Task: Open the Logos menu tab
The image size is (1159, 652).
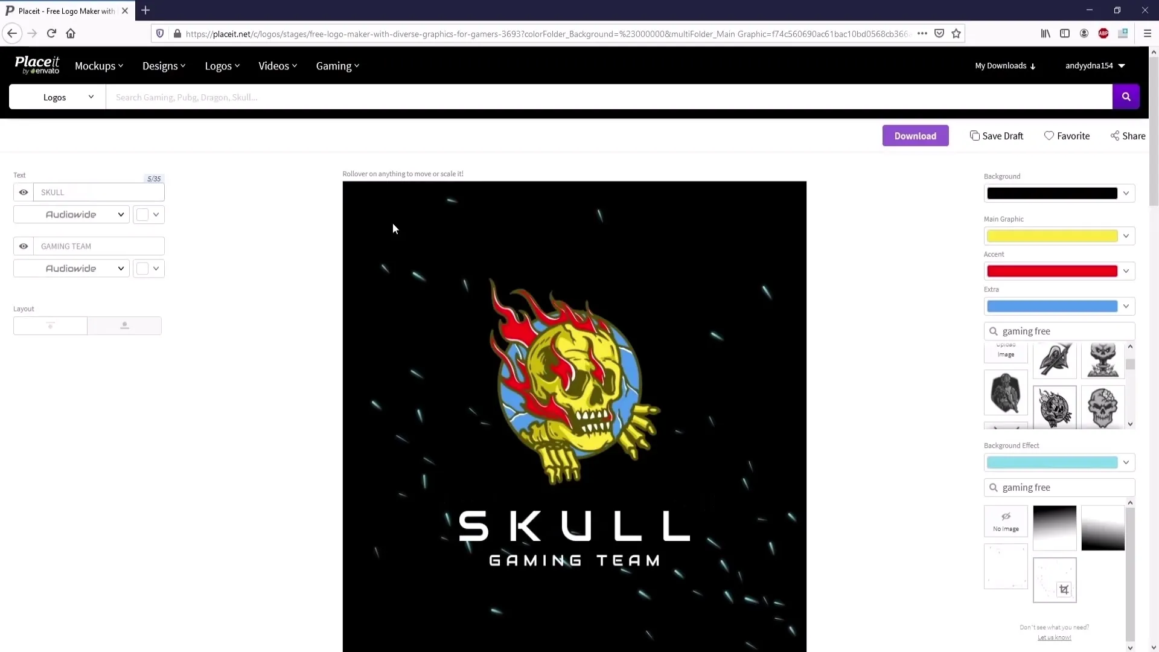Action: (222, 65)
